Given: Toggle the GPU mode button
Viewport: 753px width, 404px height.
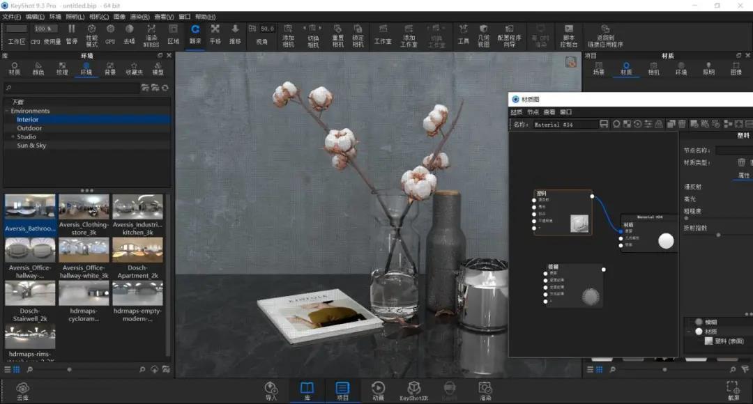Looking at the screenshot, I should [x=110, y=35].
